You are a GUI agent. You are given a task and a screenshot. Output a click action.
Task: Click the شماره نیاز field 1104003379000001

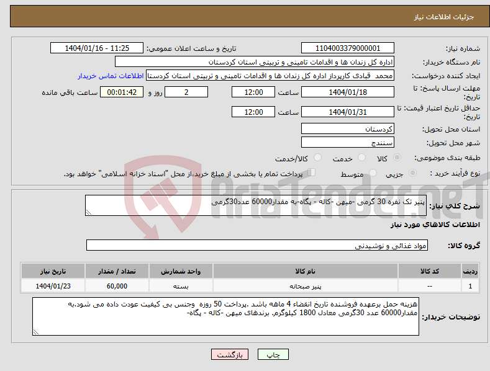[348, 48]
